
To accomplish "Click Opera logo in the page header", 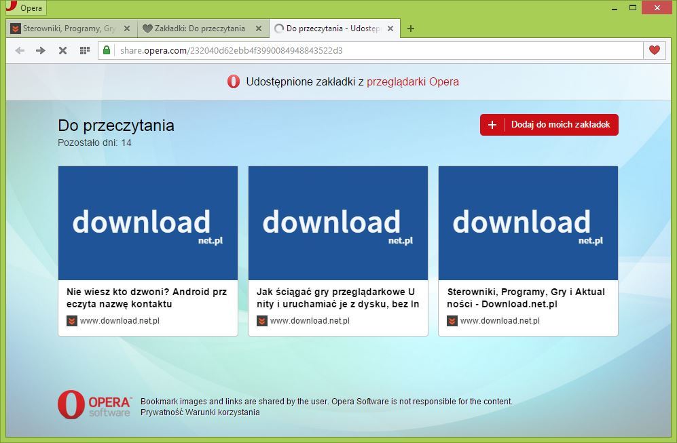I will (234, 81).
